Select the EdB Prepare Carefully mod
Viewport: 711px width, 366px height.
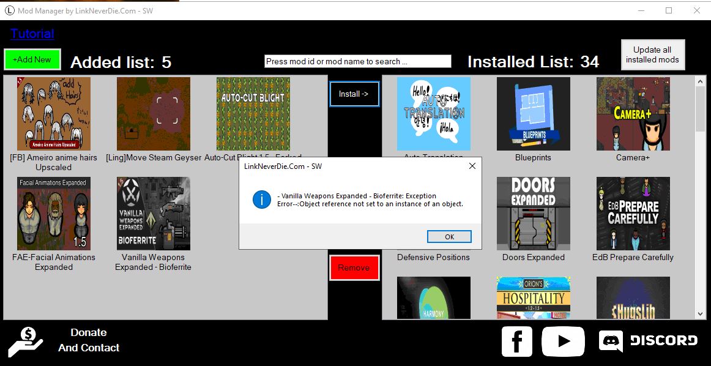point(633,214)
